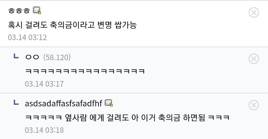The image size is (268, 139).
Task: Click the (58.120) IP address label
Action: pyautogui.click(x=57, y=57)
